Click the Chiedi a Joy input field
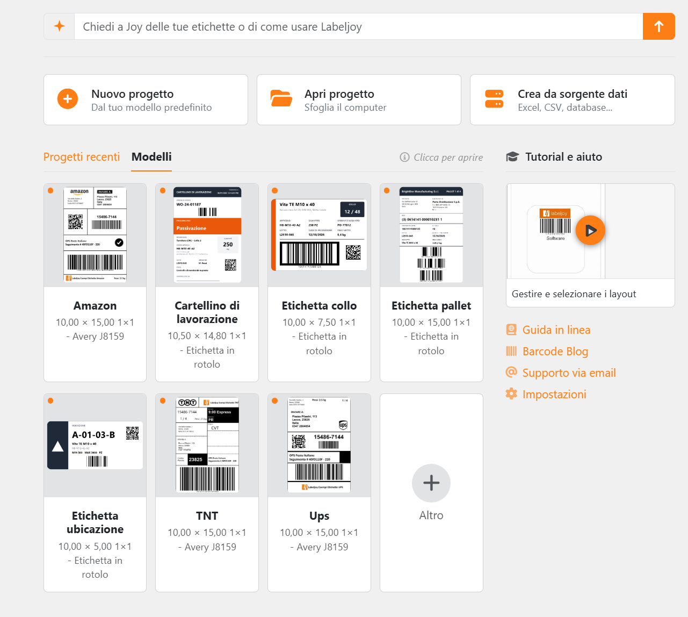The height and width of the screenshot is (617, 688). (359, 26)
